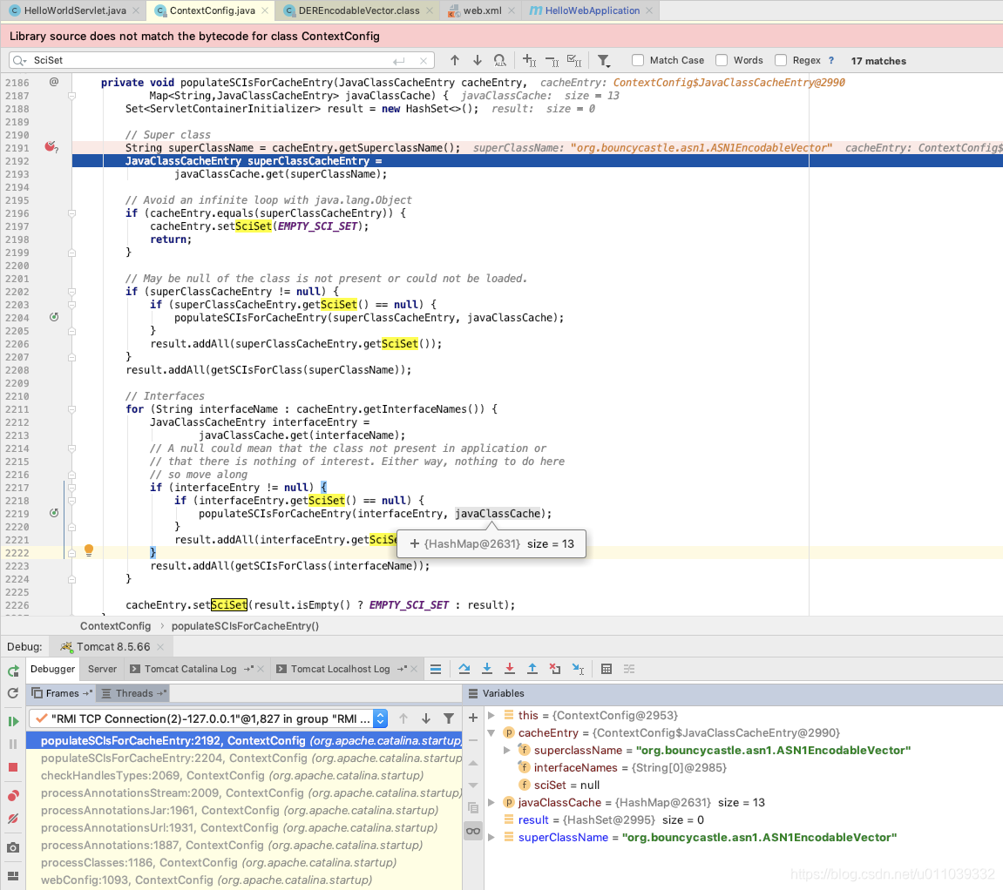Open the RMI TCP Connection thread dropdown

[381, 718]
